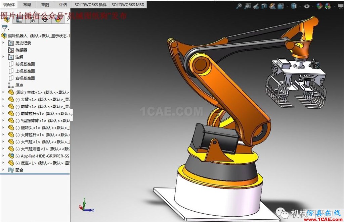Click the 大臂<1> part icon
This screenshot has height=222, width=344.
pos(11,99)
